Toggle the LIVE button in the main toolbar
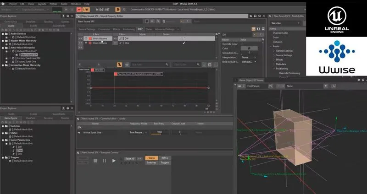This screenshot has height=194, width=367. [x=86, y=10]
